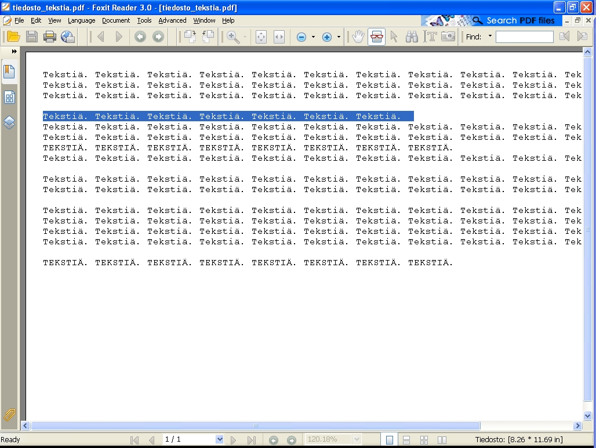Open the page thumbnails panel

(x=9, y=97)
